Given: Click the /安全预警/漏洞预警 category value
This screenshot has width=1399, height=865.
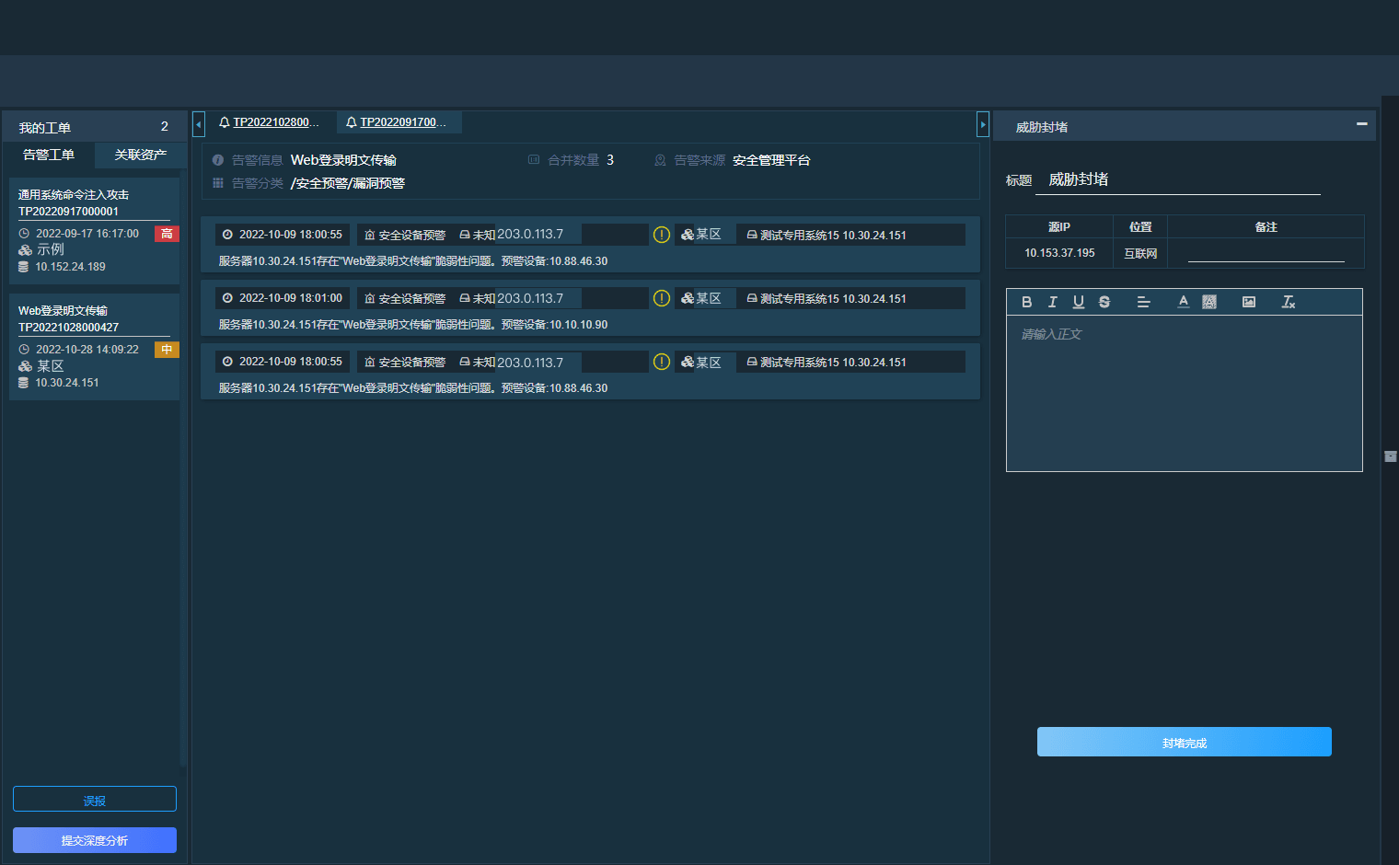Looking at the screenshot, I should tap(348, 183).
